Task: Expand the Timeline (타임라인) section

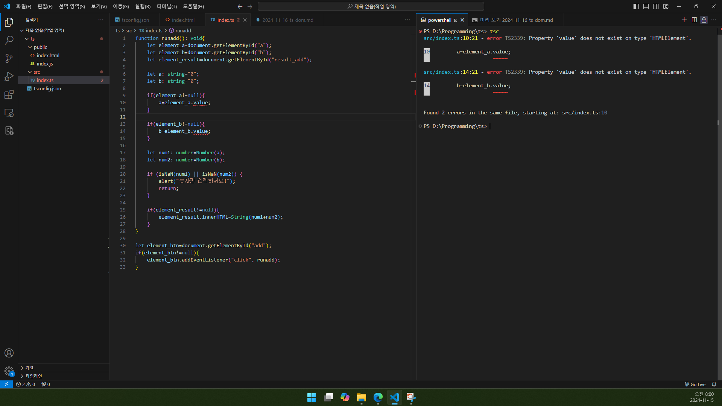Action: click(64, 376)
